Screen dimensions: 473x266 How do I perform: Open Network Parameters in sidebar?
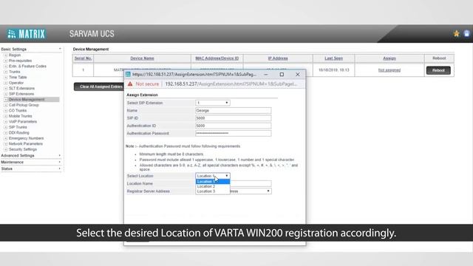pyautogui.click(x=26, y=143)
